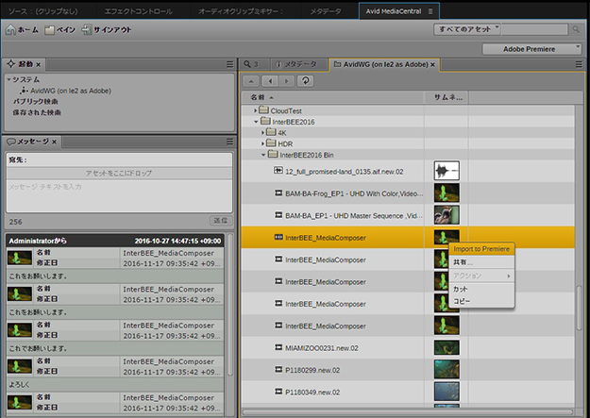Click the refresh icon in asset browser

[305, 81]
